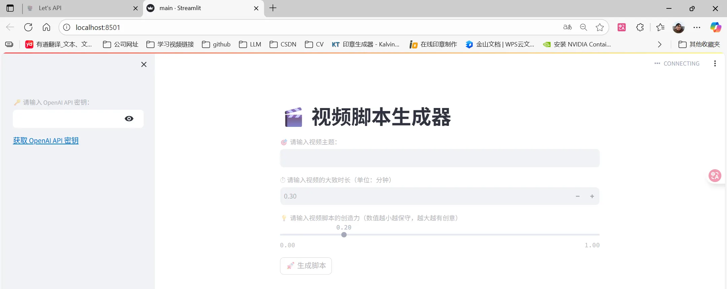Collapse the Streamlit sidebar with X
This screenshot has height=289, width=727.
tap(144, 64)
